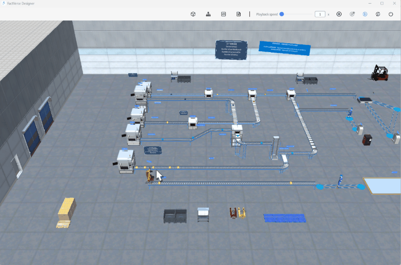401x265 pixels.
Task: Click the power stop icon on toolbar right
Action: tap(391, 14)
